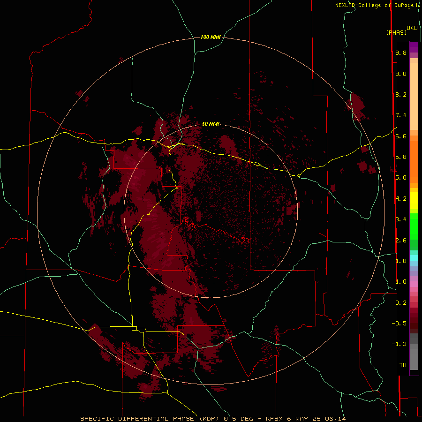Viewport: 422px width, 422px height.
Task: Select the -0.5 scale value
Action: pos(399,324)
